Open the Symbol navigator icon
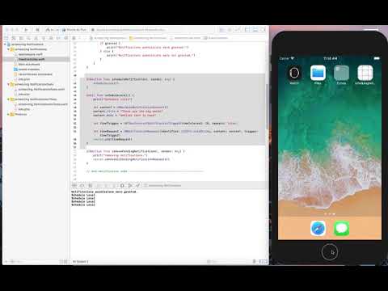The image size is (388, 291). click(x=21, y=38)
